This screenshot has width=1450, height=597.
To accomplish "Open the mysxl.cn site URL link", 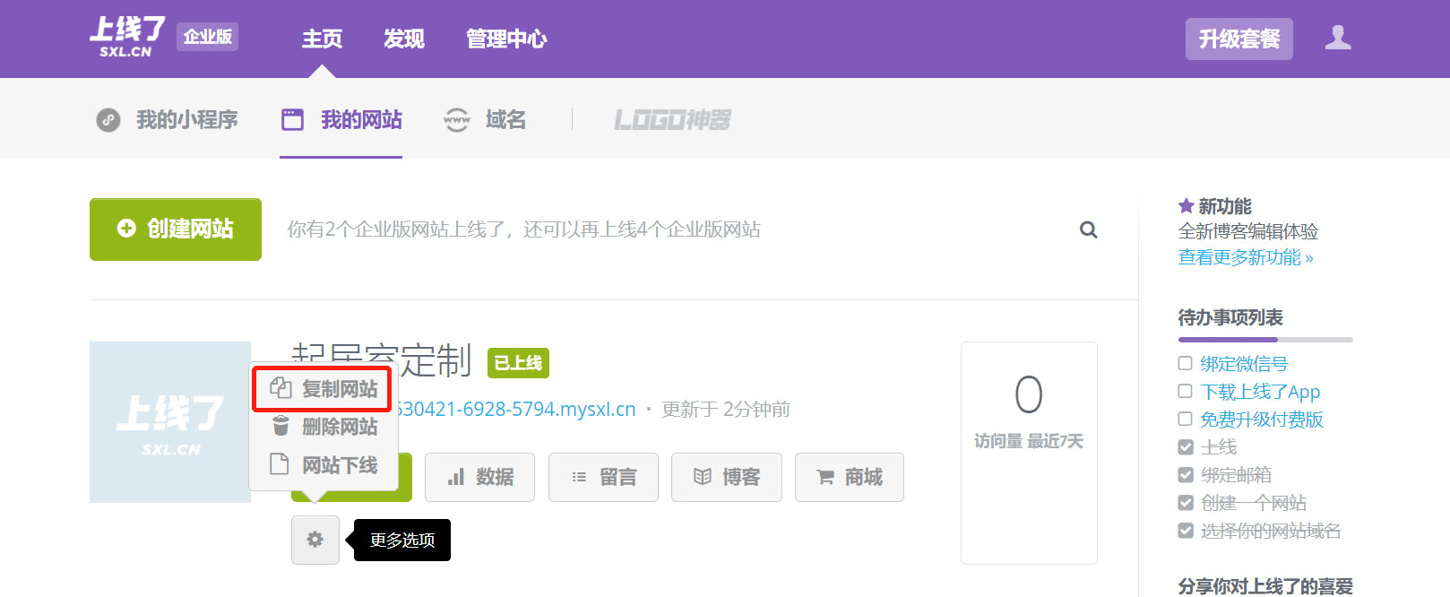I will [515, 409].
